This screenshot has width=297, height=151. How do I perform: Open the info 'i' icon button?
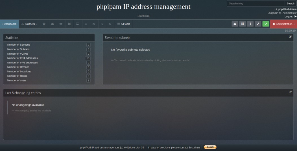250,24
